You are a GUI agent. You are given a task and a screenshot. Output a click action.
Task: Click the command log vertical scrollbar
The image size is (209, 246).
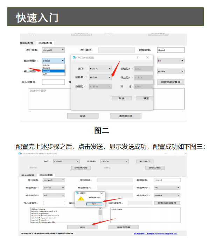tap(100, 215)
